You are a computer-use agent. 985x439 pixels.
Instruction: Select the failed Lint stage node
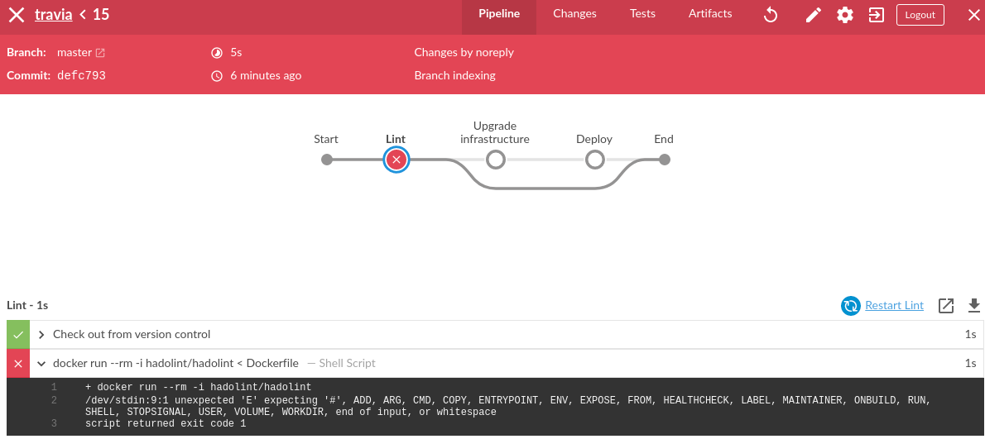(396, 160)
